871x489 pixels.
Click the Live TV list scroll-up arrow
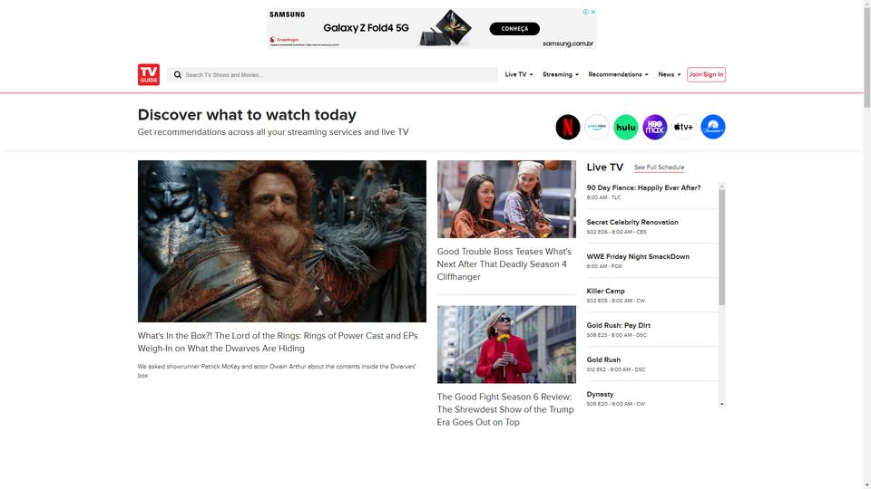pyautogui.click(x=721, y=187)
